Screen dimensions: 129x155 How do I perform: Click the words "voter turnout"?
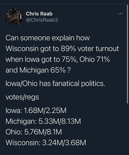[98, 49]
